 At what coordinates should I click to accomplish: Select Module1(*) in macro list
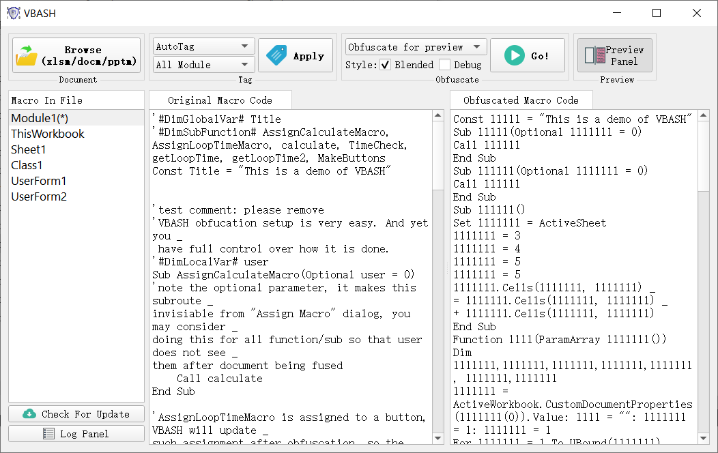(x=76, y=118)
